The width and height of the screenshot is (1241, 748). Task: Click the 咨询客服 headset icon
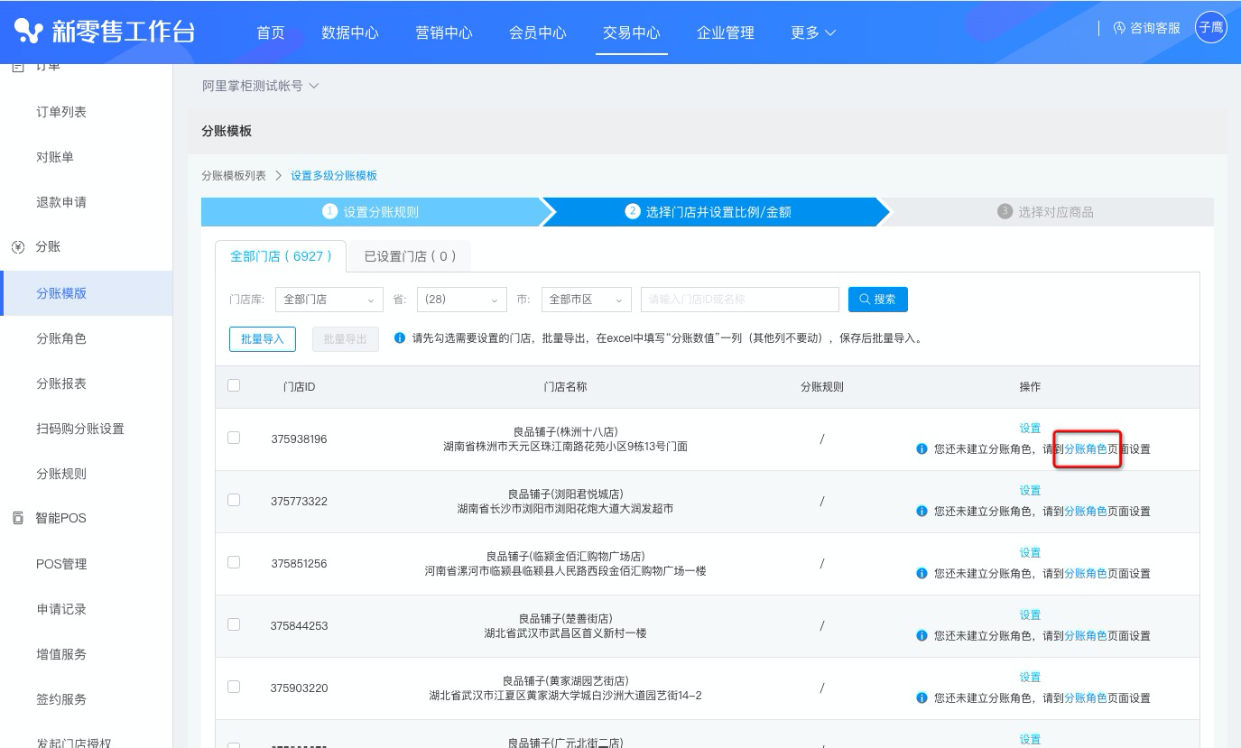pyautogui.click(x=1119, y=29)
